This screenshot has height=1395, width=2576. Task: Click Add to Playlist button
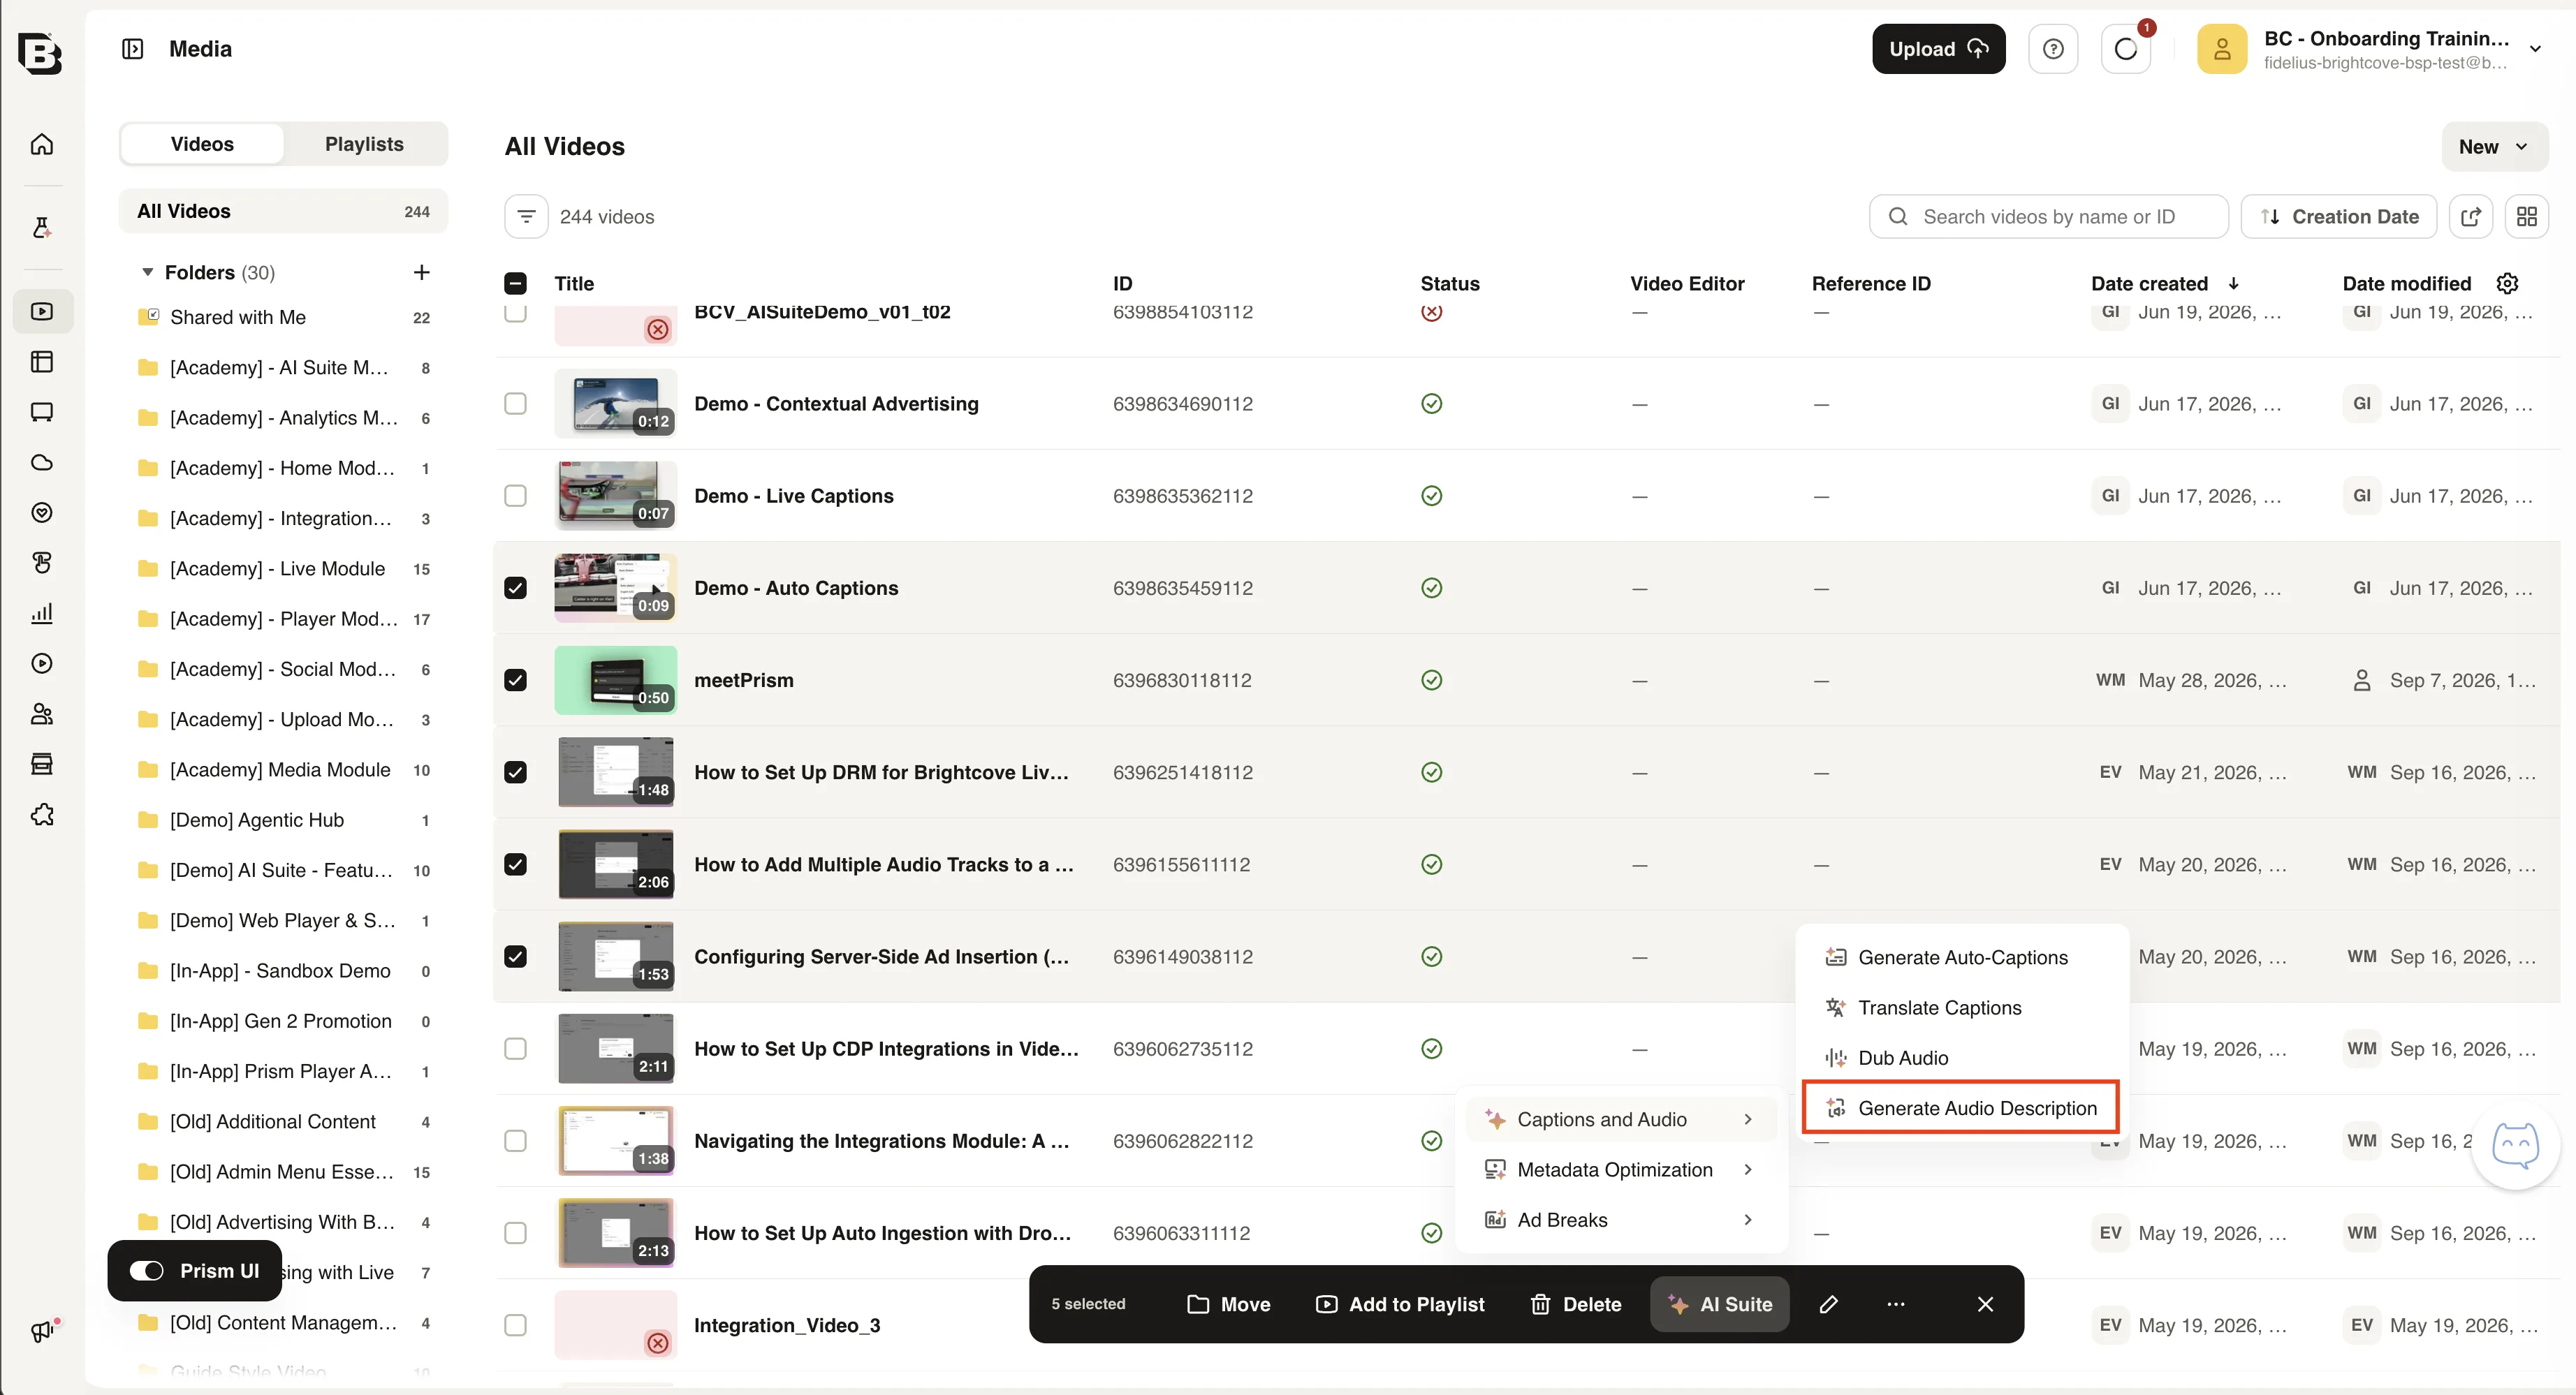point(1400,1304)
